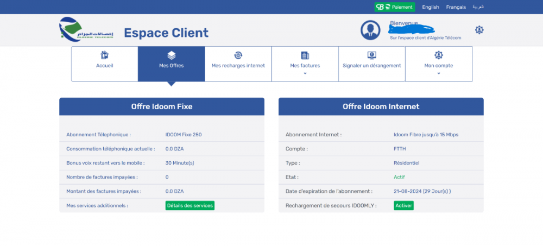Open settings gear icon in header
Screen dimensions: 543x246
(x=479, y=30)
